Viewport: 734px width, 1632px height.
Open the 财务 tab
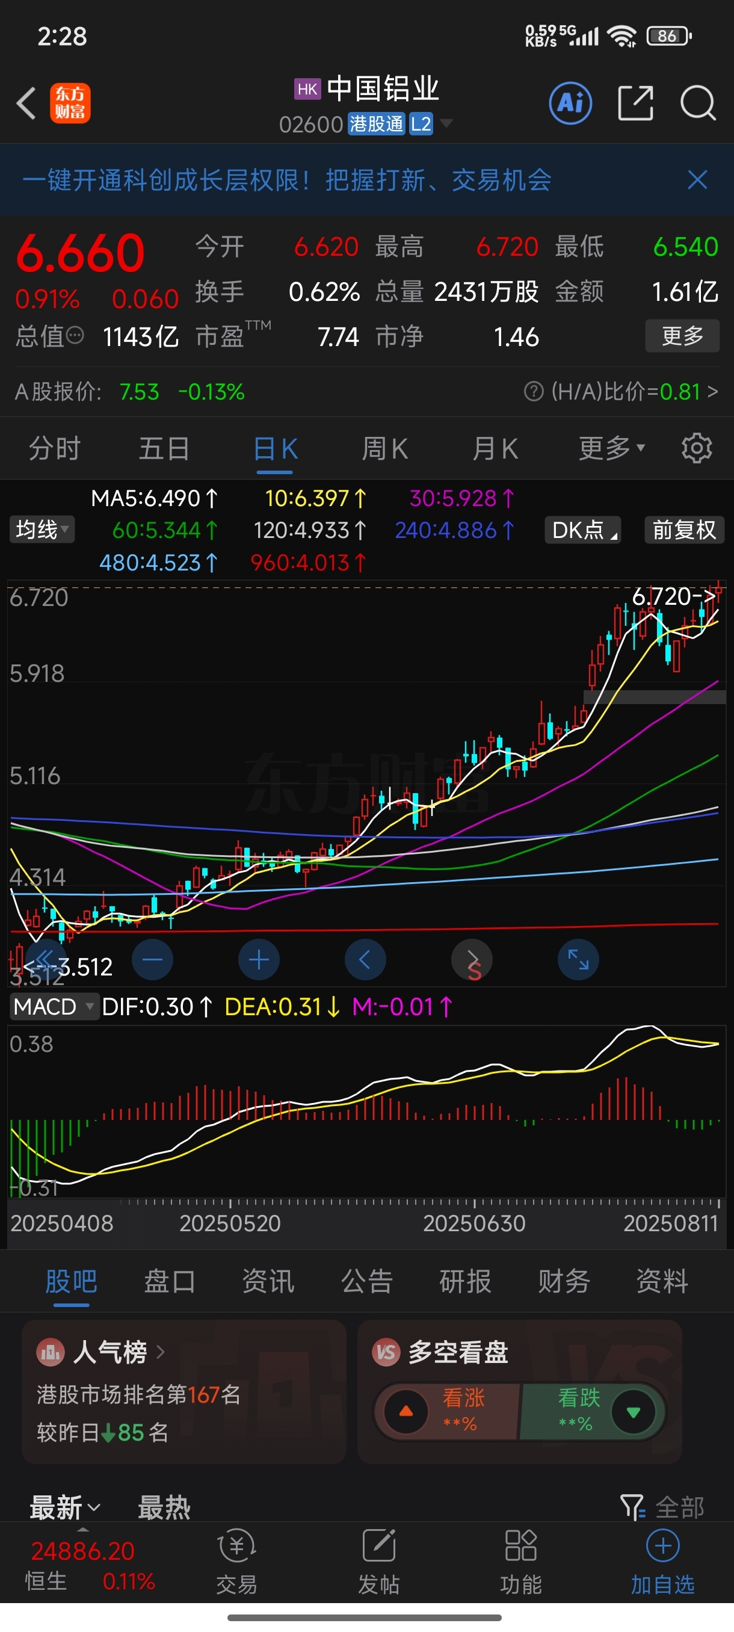coord(564,1281)
